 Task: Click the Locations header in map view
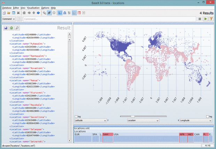pos(80,131)
